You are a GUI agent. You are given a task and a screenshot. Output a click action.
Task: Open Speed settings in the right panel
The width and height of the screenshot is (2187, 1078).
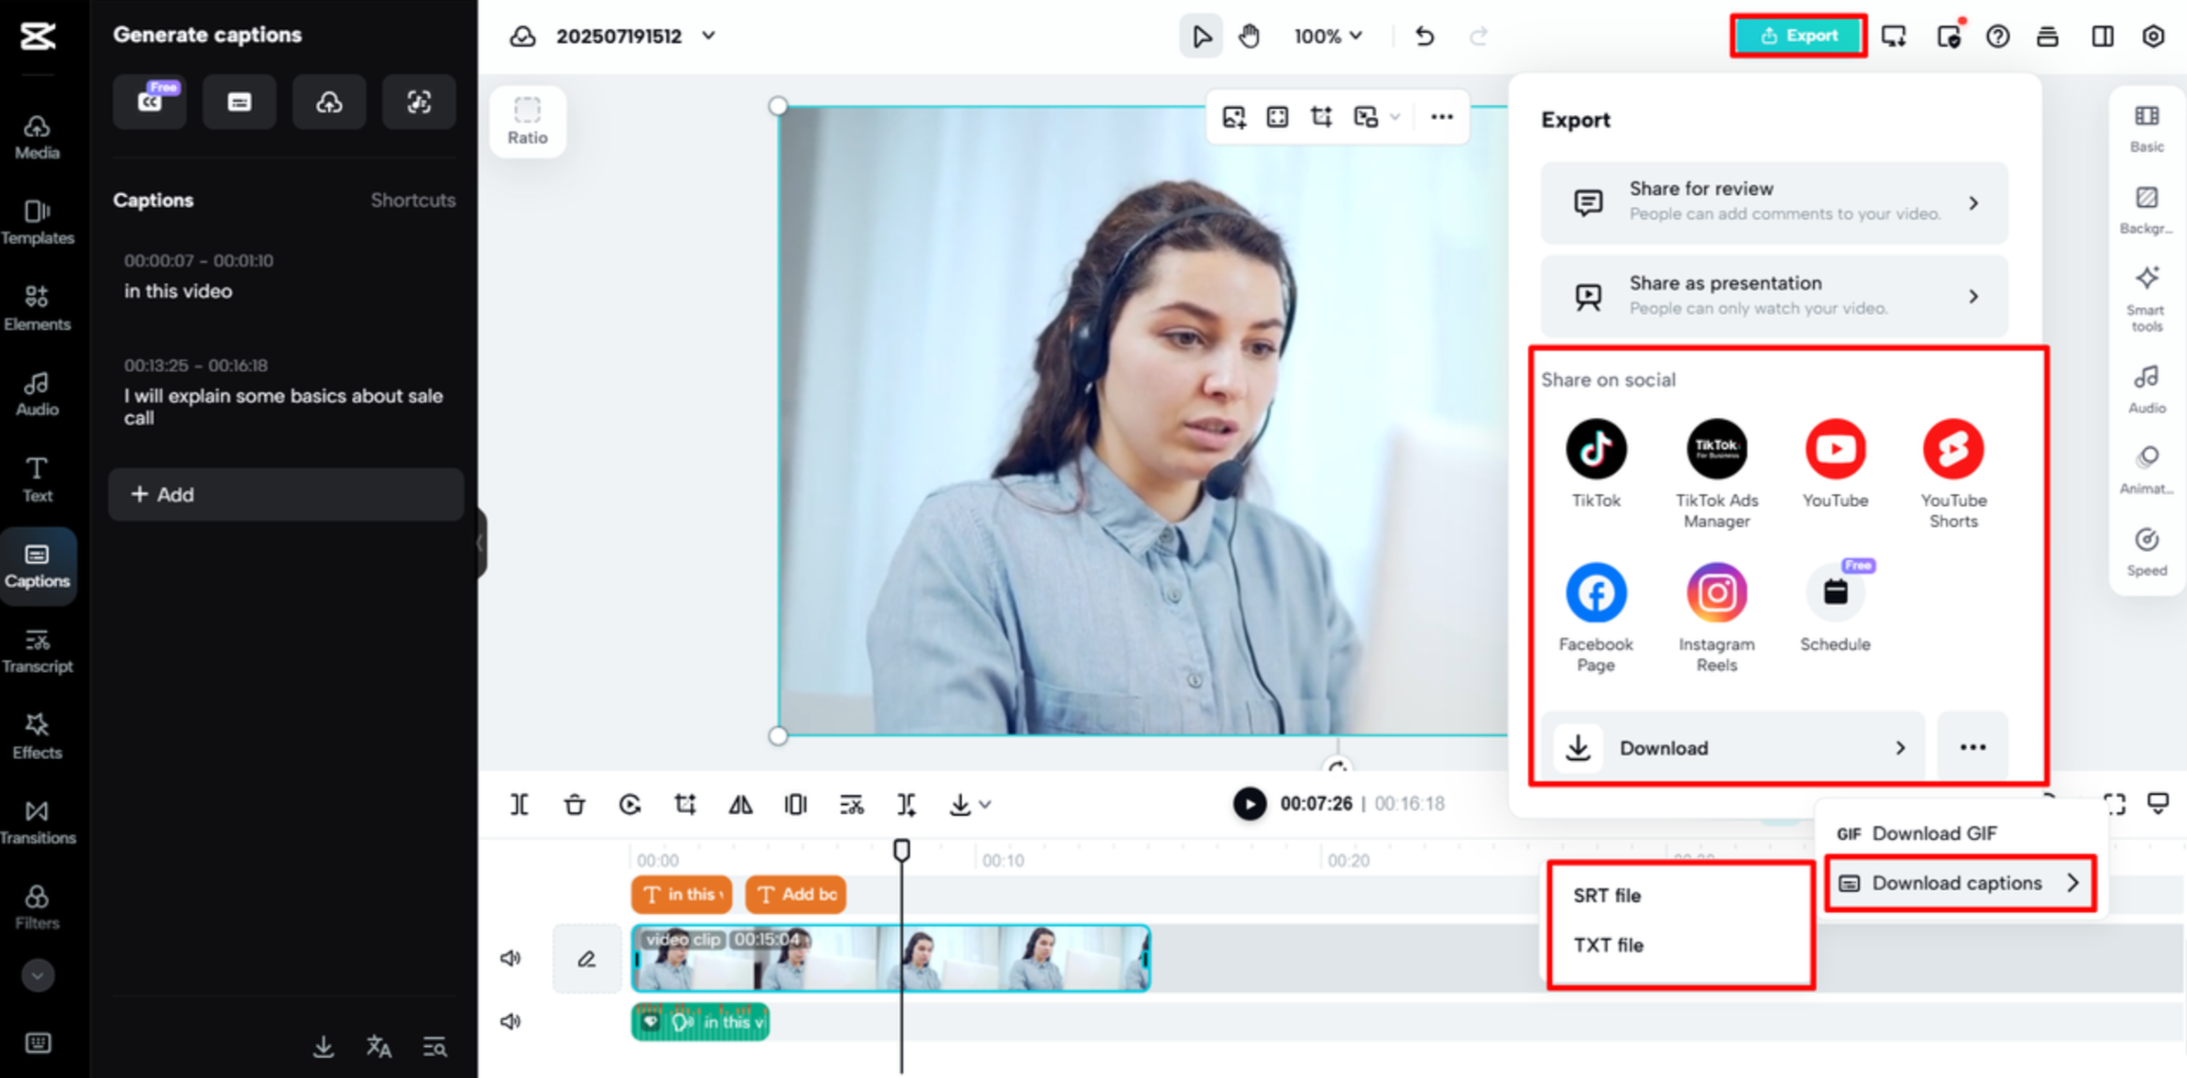click(x=2146, y=551)
